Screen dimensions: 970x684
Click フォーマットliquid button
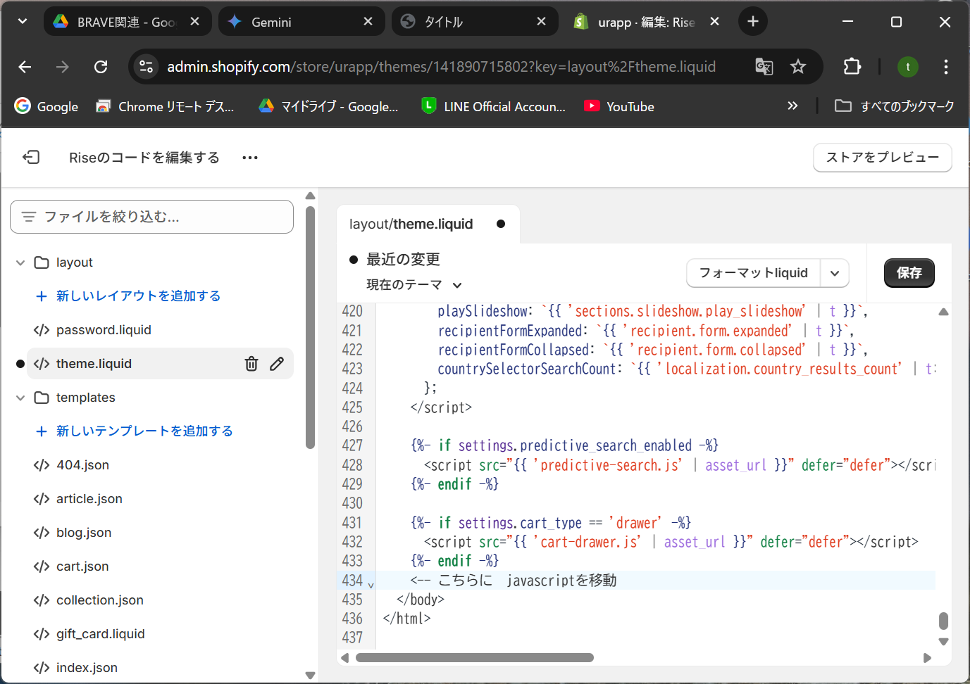[x=753, y=273]
